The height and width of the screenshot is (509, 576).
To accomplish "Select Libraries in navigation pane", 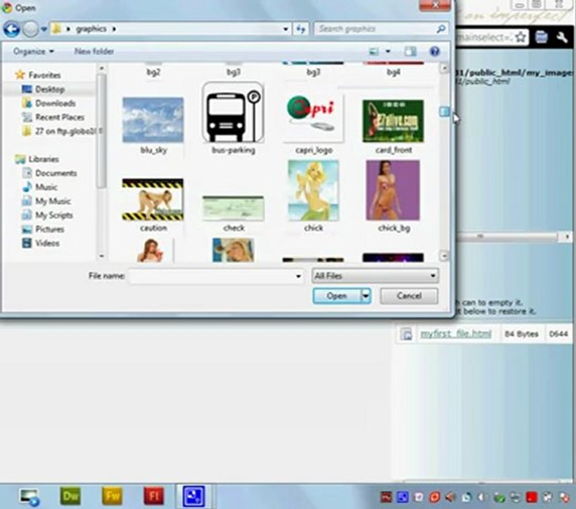I will point(37,159).
